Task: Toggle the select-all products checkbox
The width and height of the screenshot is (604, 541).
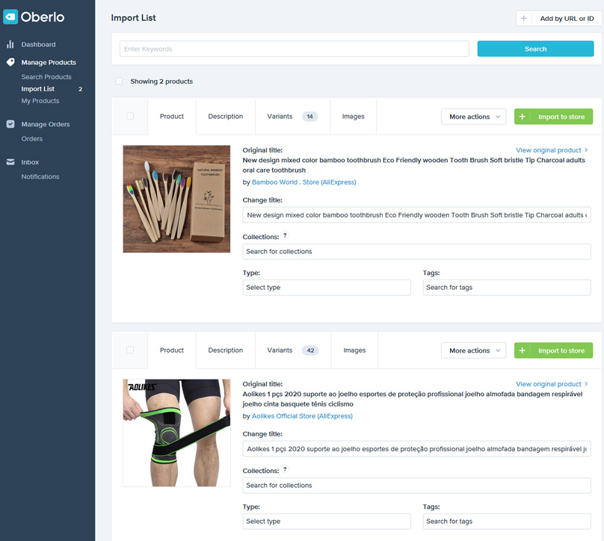Action: coord(120,81)
